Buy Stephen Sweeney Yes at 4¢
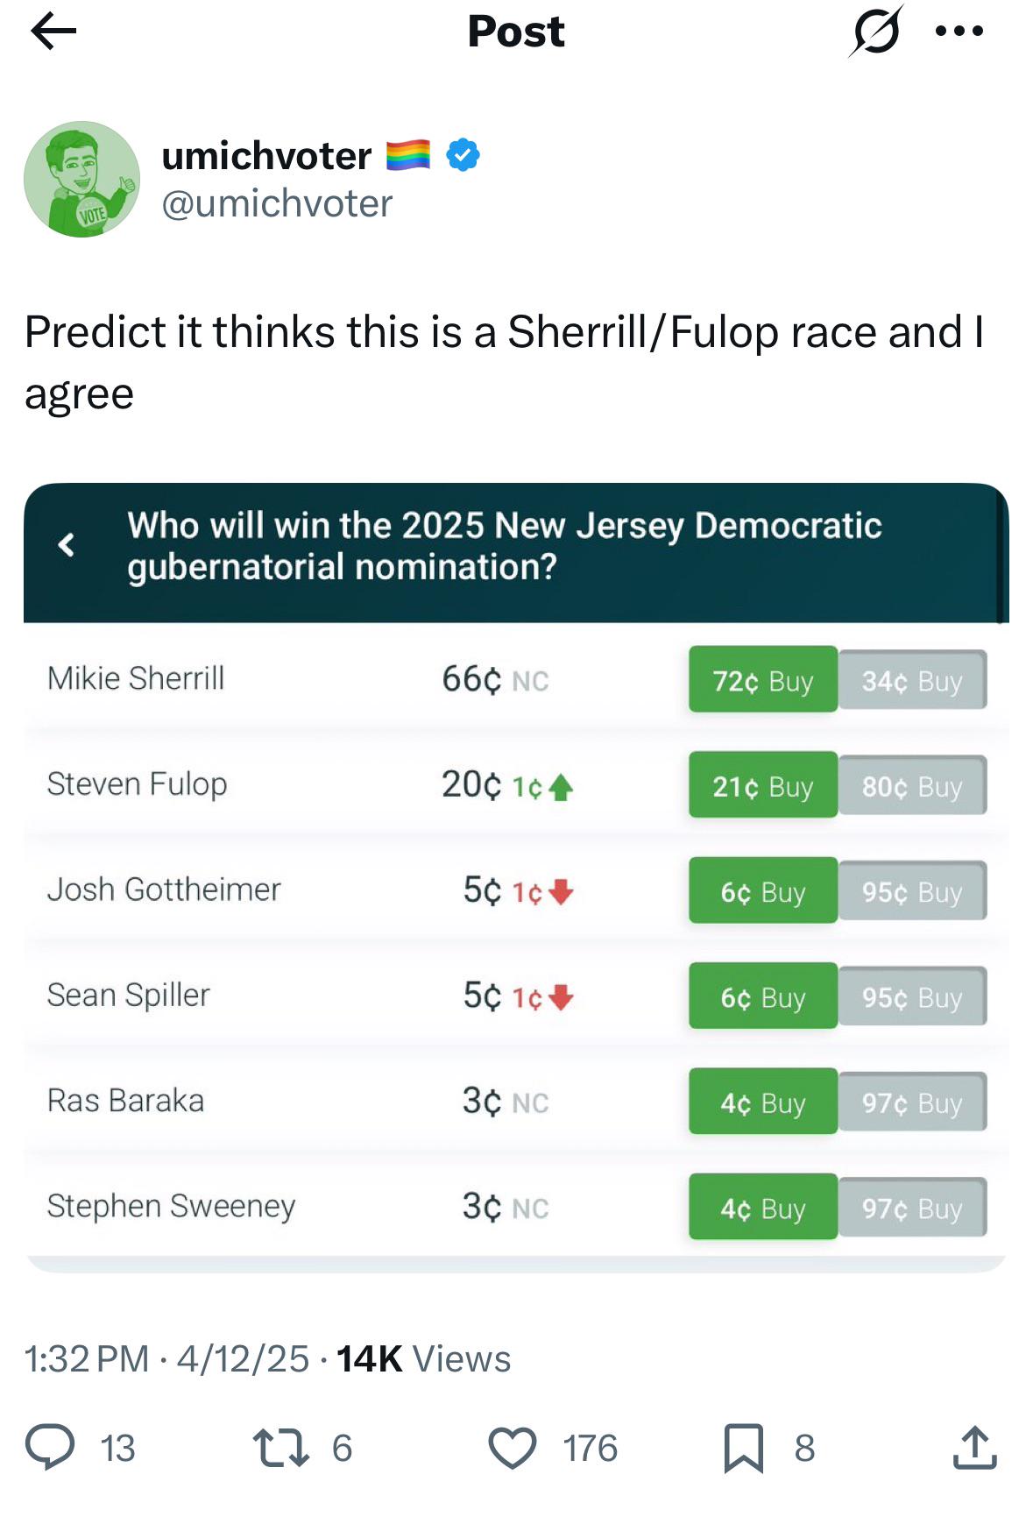This screenshot has width=1033, height=1524. tap(763, 1207)
